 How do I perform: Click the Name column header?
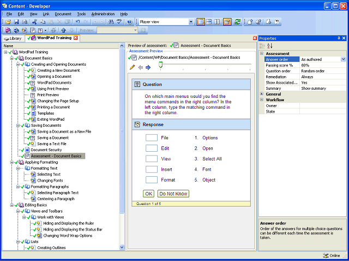click(61, 46)
